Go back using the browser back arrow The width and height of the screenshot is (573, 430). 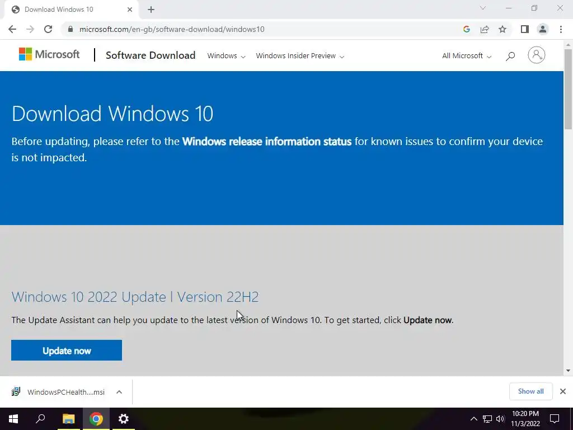(12, 29)
